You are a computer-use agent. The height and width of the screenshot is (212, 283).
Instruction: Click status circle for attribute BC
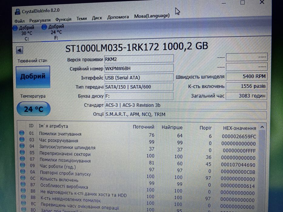click(24, 203)
